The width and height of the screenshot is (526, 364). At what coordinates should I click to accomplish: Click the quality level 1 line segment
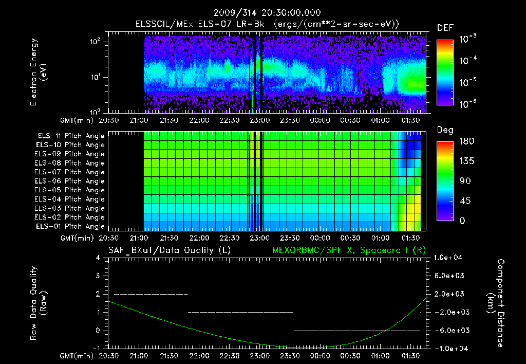coord(240,312)
